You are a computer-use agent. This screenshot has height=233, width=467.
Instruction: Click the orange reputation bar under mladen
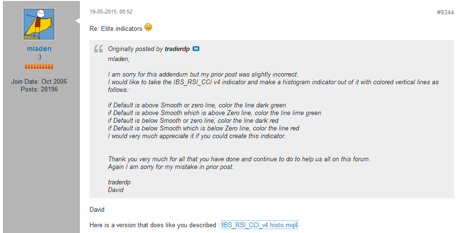pyautogui.click(x=39, y=66)
